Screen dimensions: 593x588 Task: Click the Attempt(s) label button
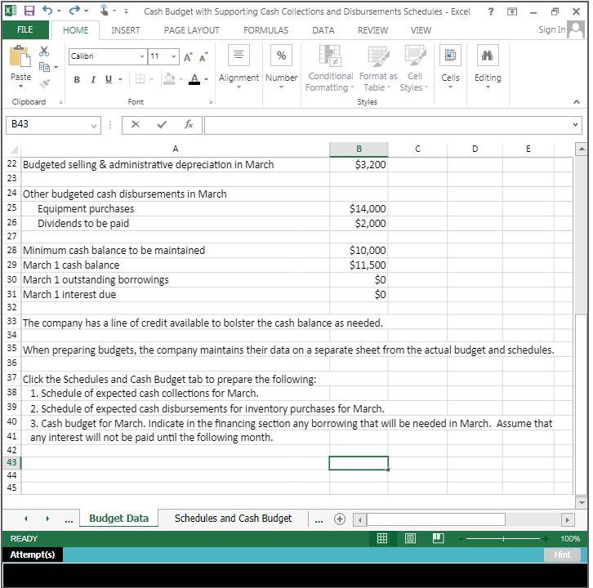click(33, 555)
